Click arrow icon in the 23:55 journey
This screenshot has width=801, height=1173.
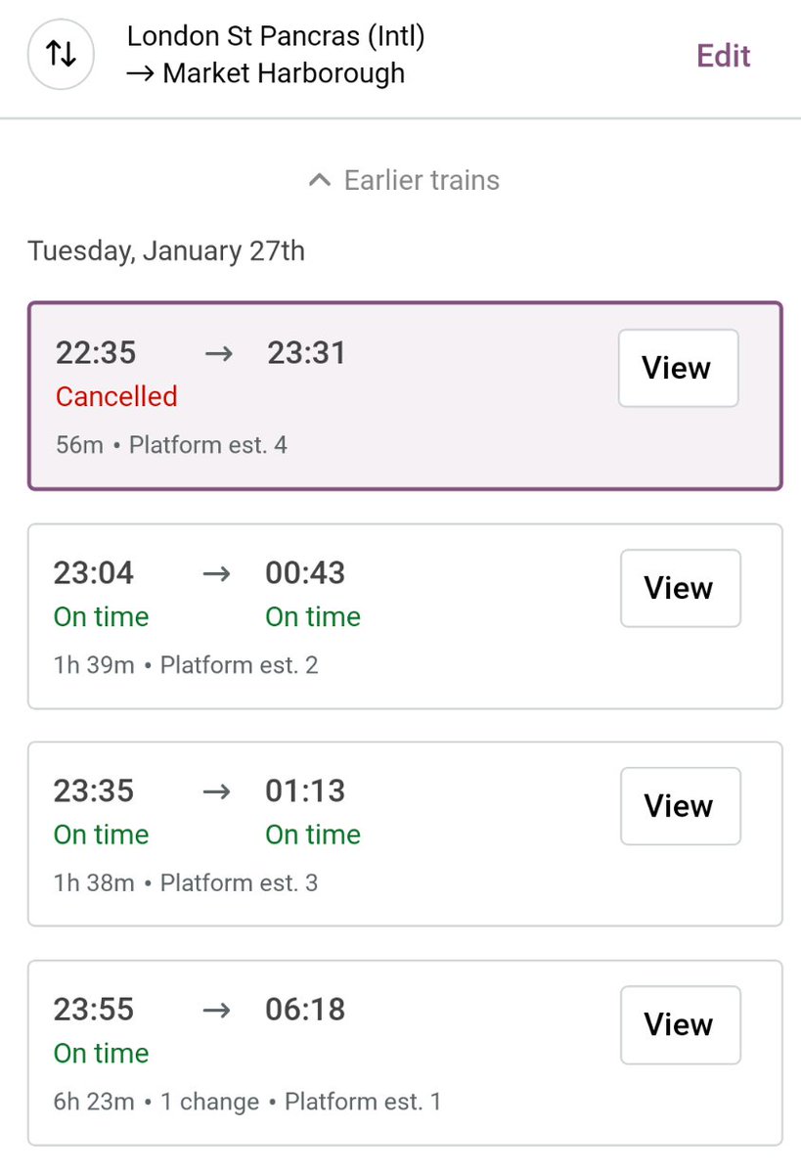216,1010
